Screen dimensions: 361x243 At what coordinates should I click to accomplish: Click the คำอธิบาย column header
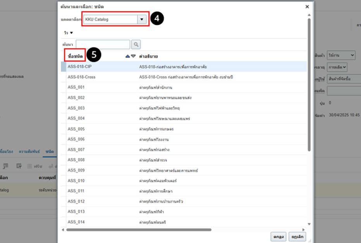pos(148,56)
